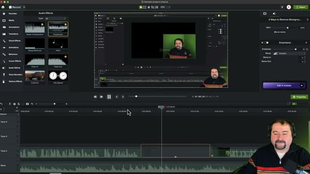This screenshot has height=174, width=310.
Task: Go to the Camtasia Home screen icon
Action: pyautogui.click(x=3, y=7)
